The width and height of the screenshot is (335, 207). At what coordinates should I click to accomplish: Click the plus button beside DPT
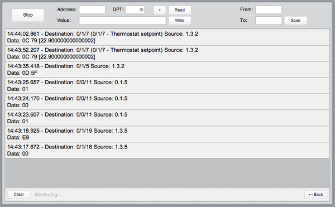point(160,10)
